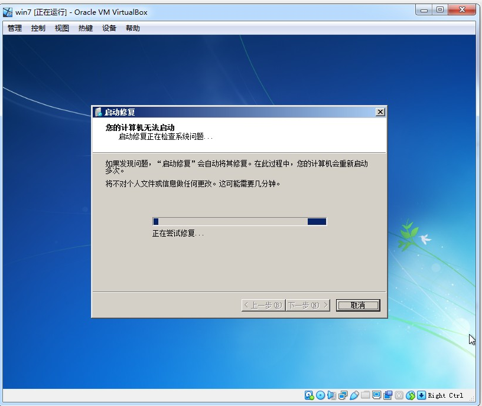The height and width of the screenshot is (406, 482).
Task: Open the 帮助 menu
Action: 133,28
